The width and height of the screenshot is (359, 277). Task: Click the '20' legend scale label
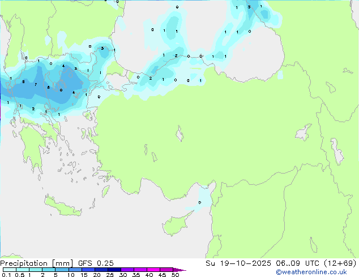(97, 275)
